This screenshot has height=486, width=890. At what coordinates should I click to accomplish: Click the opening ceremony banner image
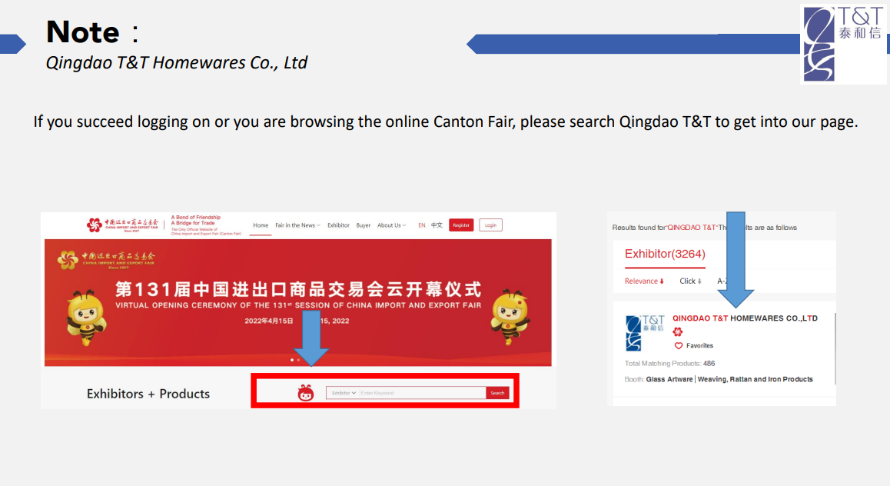[298, 303]
